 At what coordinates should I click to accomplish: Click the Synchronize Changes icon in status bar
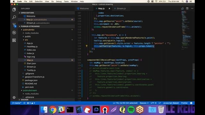[x=24, y=103]
